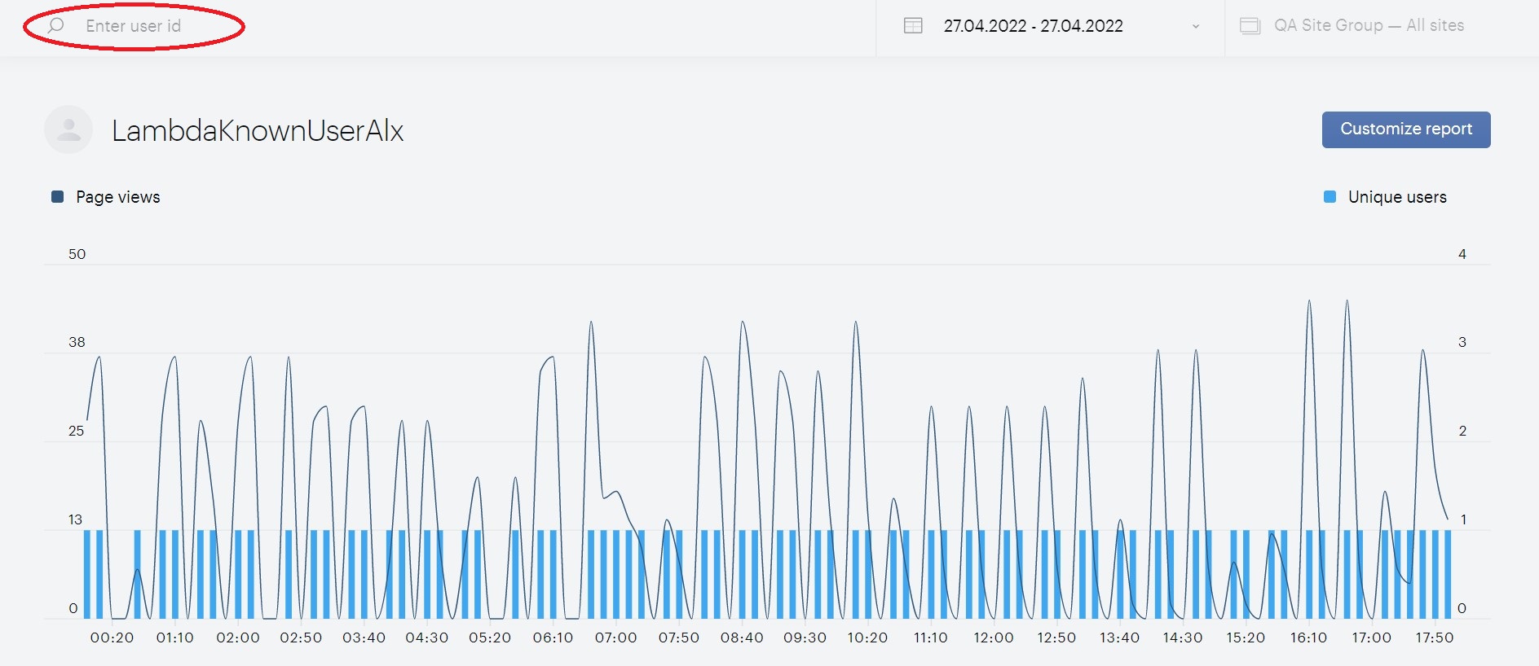Click the 16:10 time axis label

[1308, 638]
